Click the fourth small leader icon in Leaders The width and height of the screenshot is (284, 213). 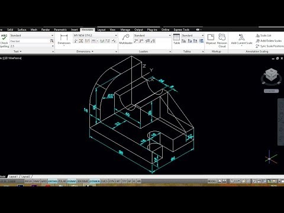coord(153,41)
